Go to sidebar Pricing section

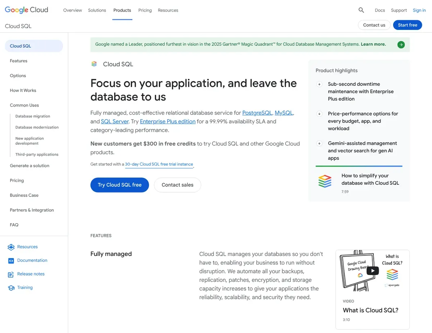(x=17, y=180)
